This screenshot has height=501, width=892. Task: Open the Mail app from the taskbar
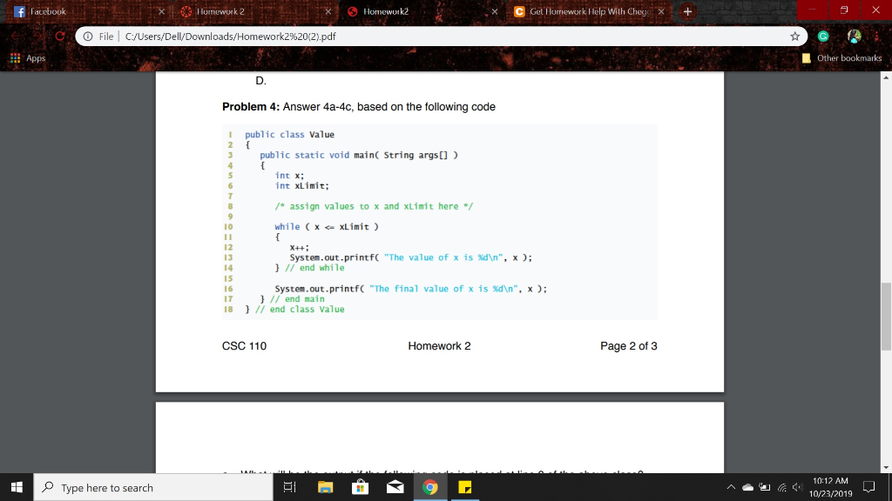(395, 487)
